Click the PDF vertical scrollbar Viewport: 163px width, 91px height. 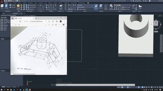point(66,38)
